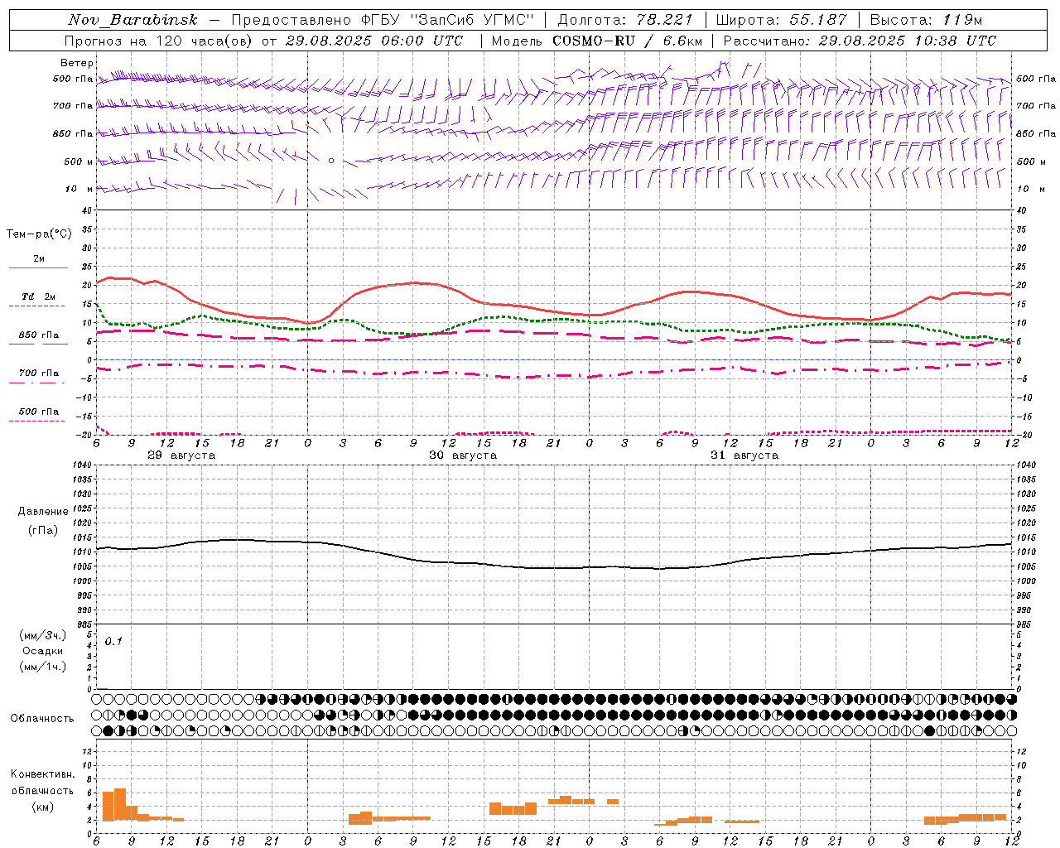The height and width of the screenshot is (848, 1060).
Task: Click the "700 гПа" temperature legend label
Action: (x=39, y=373)
